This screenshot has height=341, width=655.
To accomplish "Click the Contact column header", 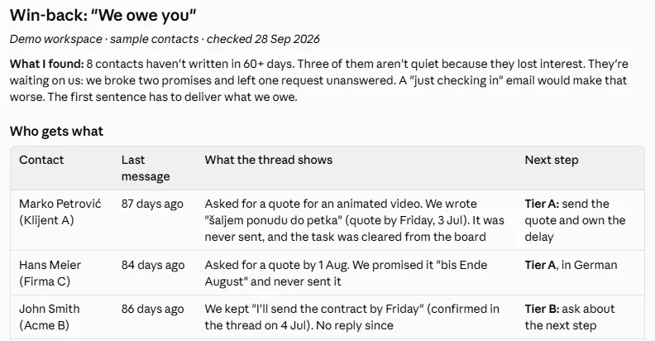I will coord(41,160).
